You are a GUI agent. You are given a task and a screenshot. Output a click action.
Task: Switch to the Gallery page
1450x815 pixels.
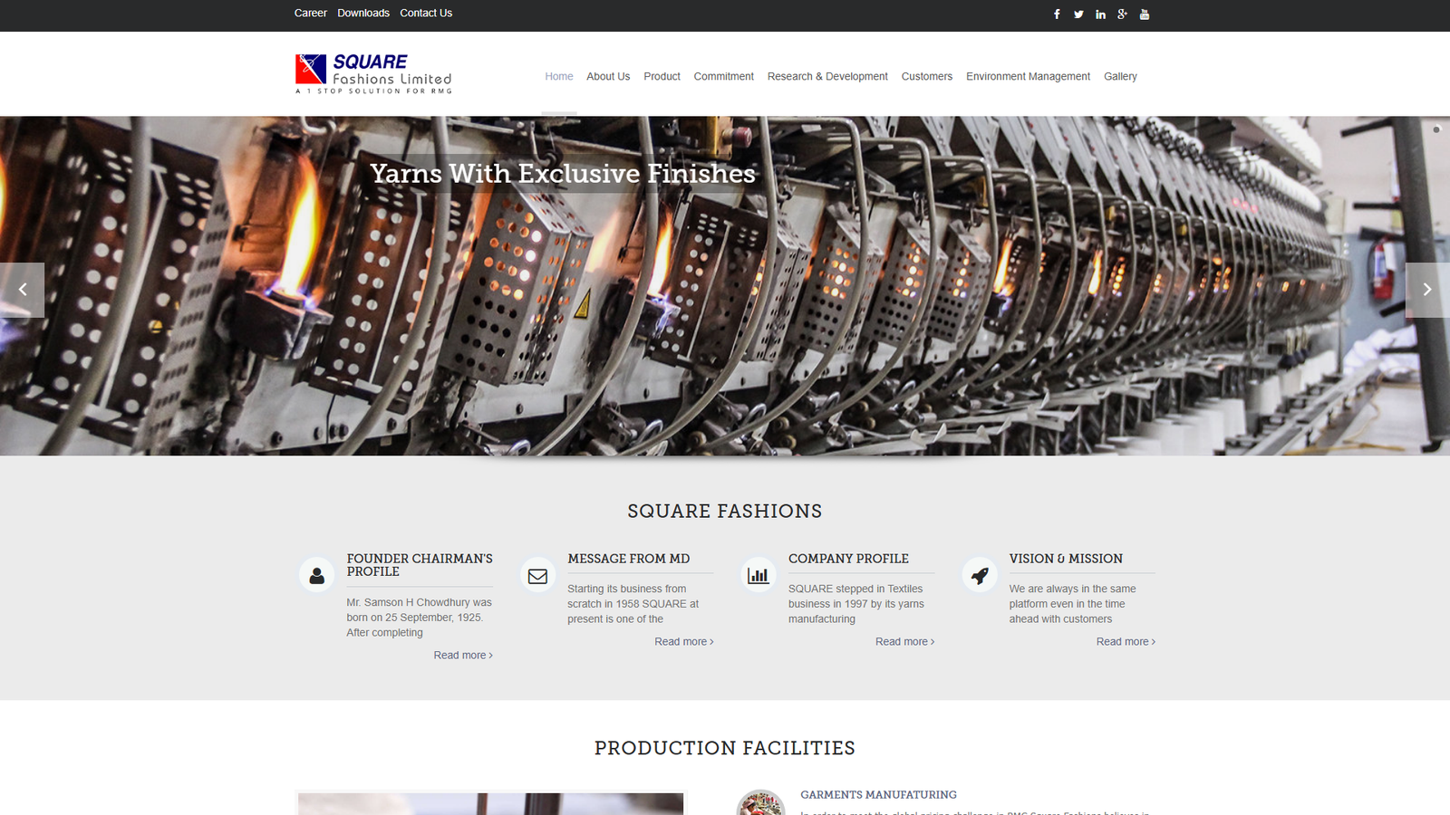coord(1120,76)
